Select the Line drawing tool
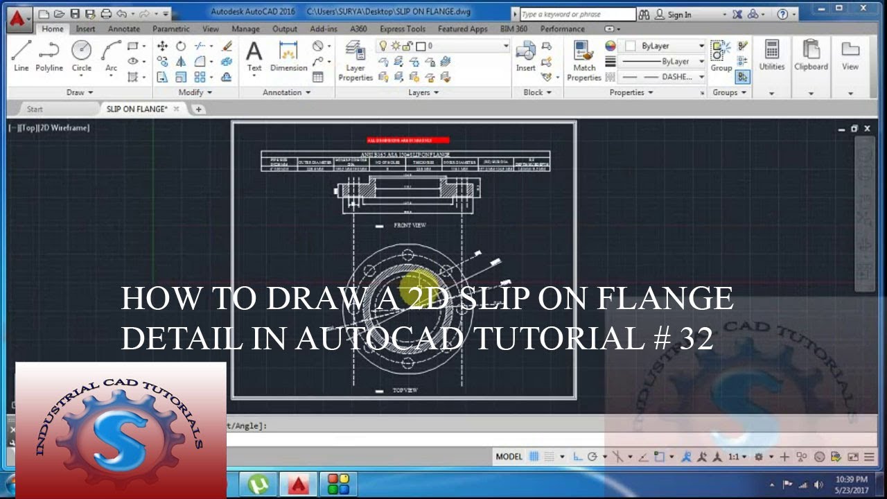 tap(21, 55)
